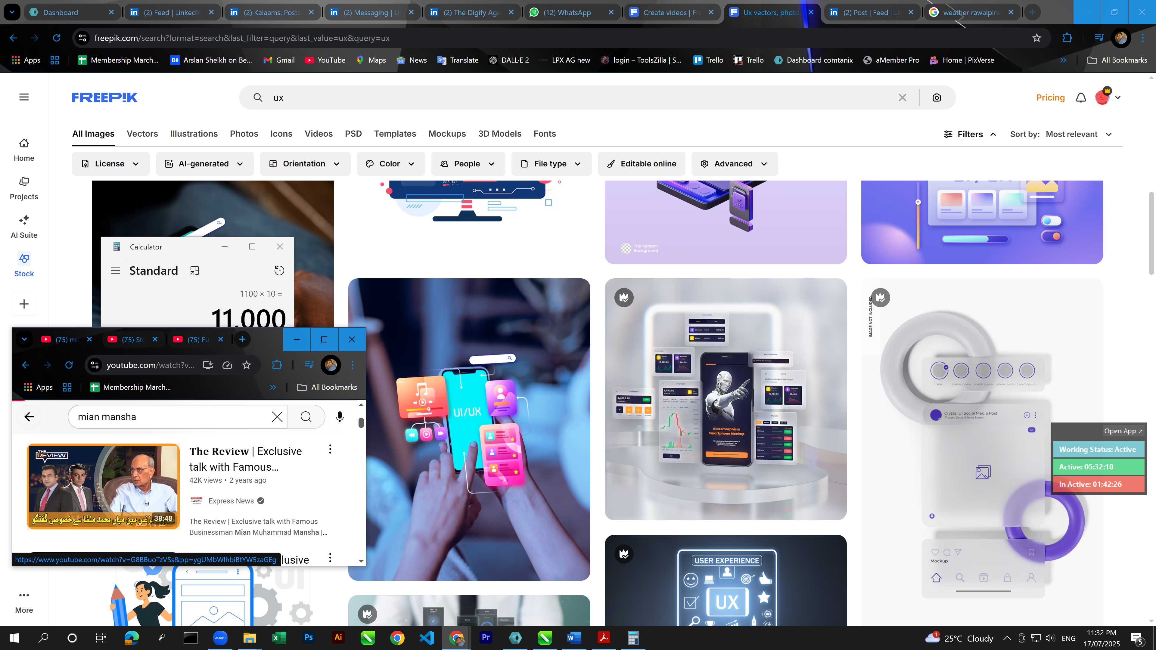
Task: Click Freepik page vertical scrollbar
Action: click(1151, 233)
